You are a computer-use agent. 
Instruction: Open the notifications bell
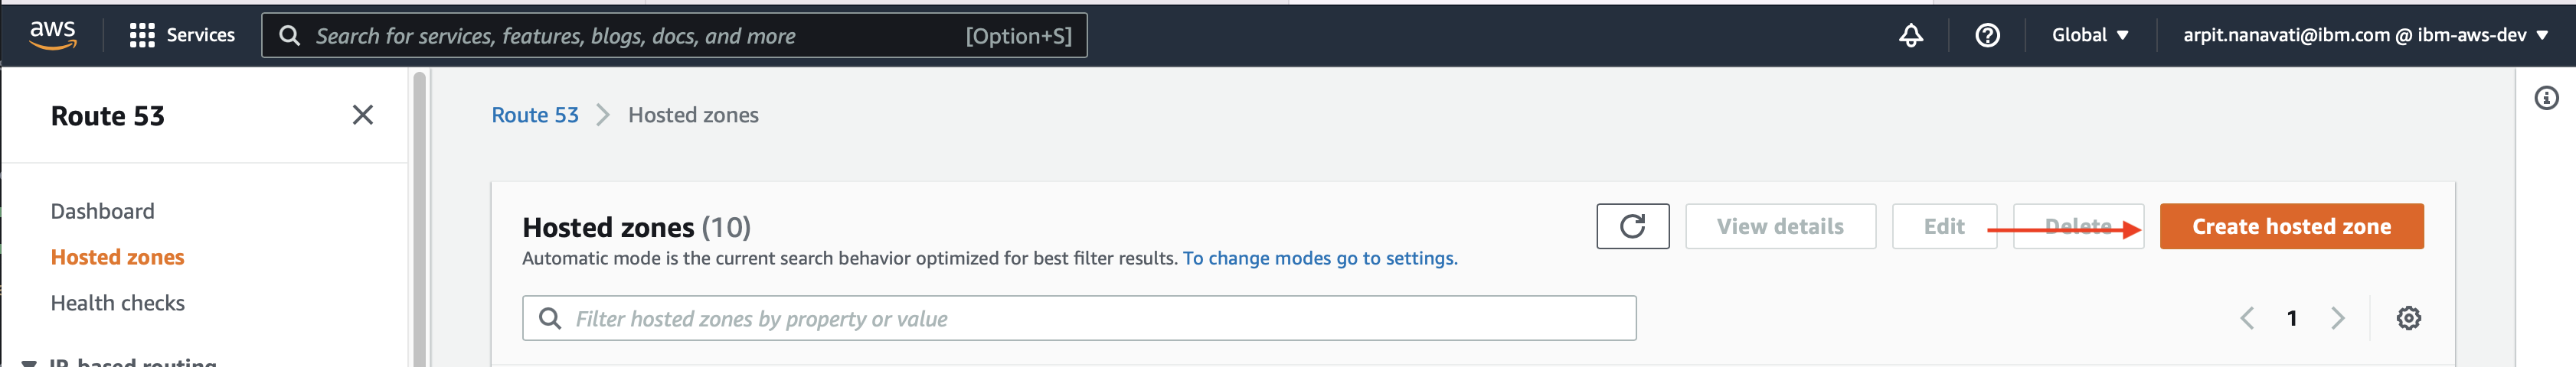click(x=1910, y=36)
